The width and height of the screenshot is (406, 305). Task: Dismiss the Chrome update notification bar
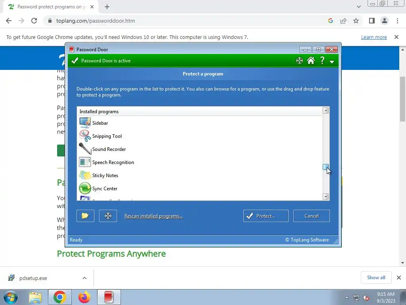pyautogui.click(x=396, y=37)
